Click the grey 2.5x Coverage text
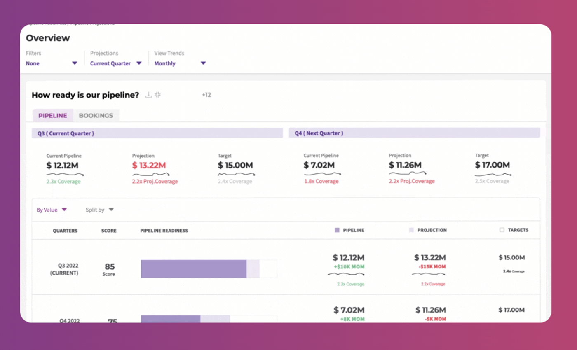577x350 pixels. [492, 181]
